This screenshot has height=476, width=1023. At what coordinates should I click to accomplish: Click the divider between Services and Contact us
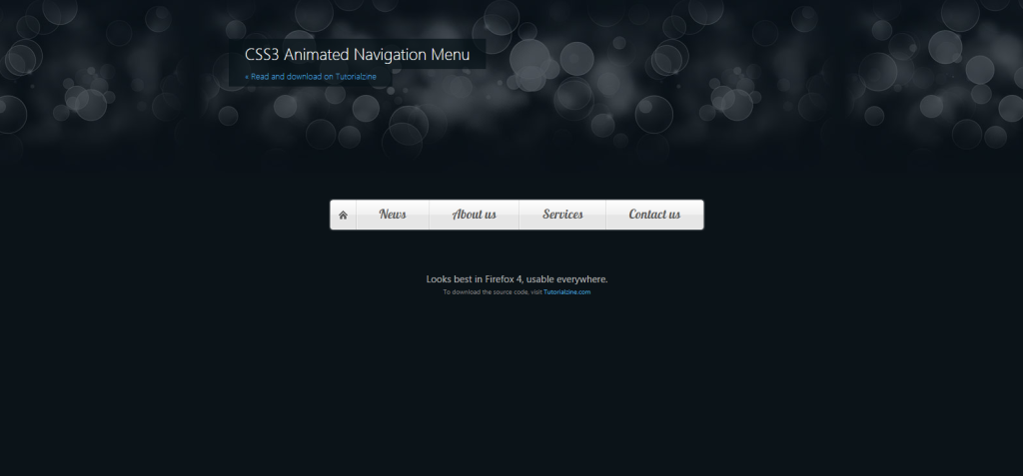[x=605, y=215]
